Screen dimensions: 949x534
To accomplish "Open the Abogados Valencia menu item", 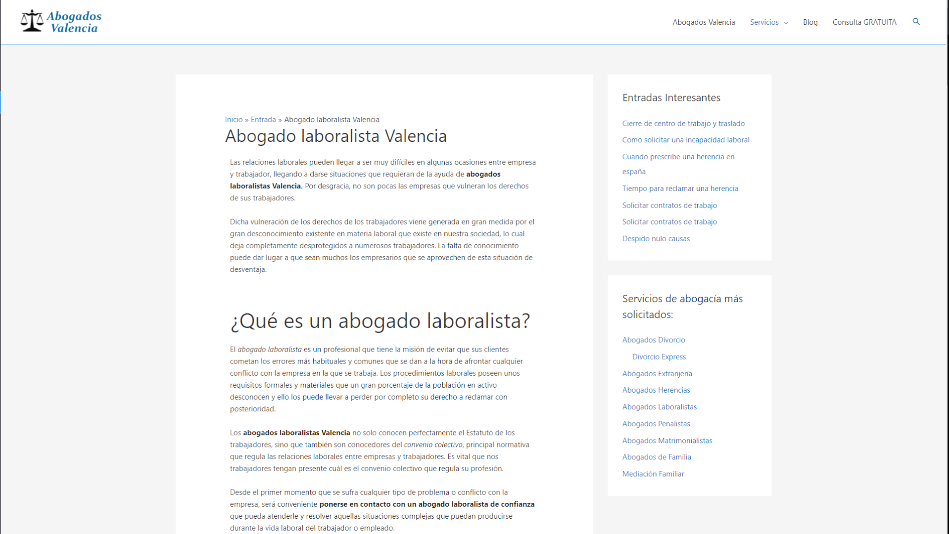I will point(703,22).
